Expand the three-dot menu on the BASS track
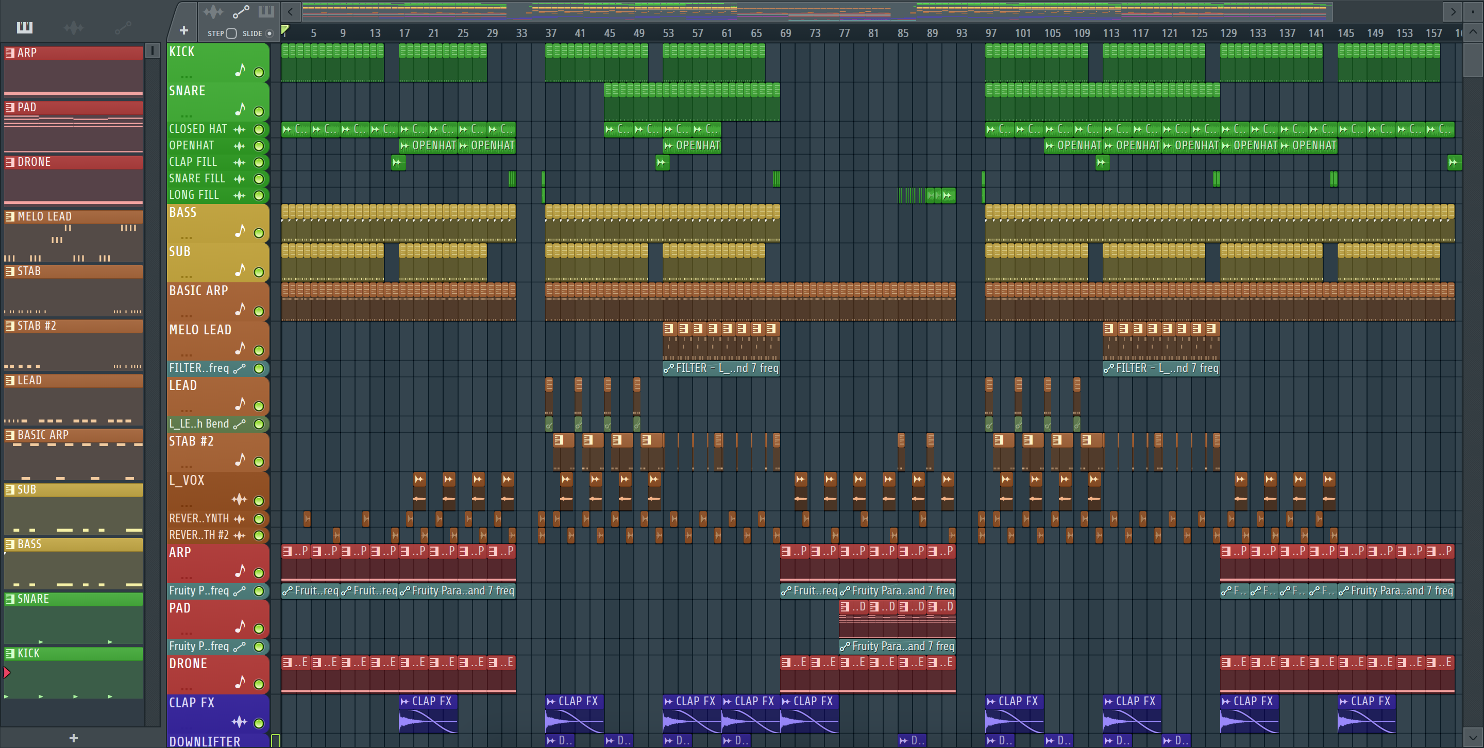This screenshot has height=748, width=1484. pos(186,237)
